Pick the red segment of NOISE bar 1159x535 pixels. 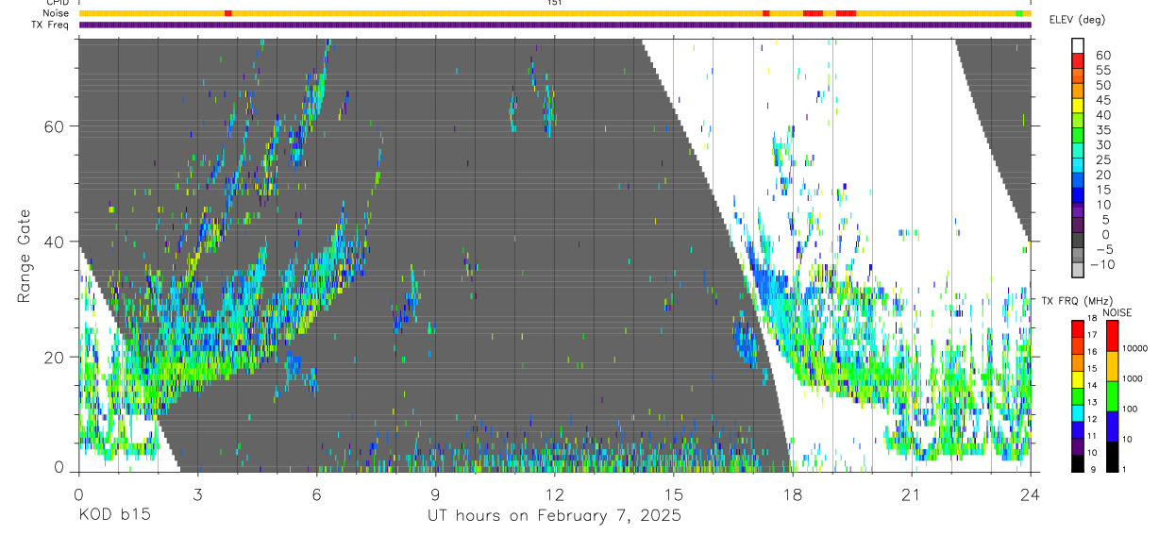click(x=1113, y=335)
